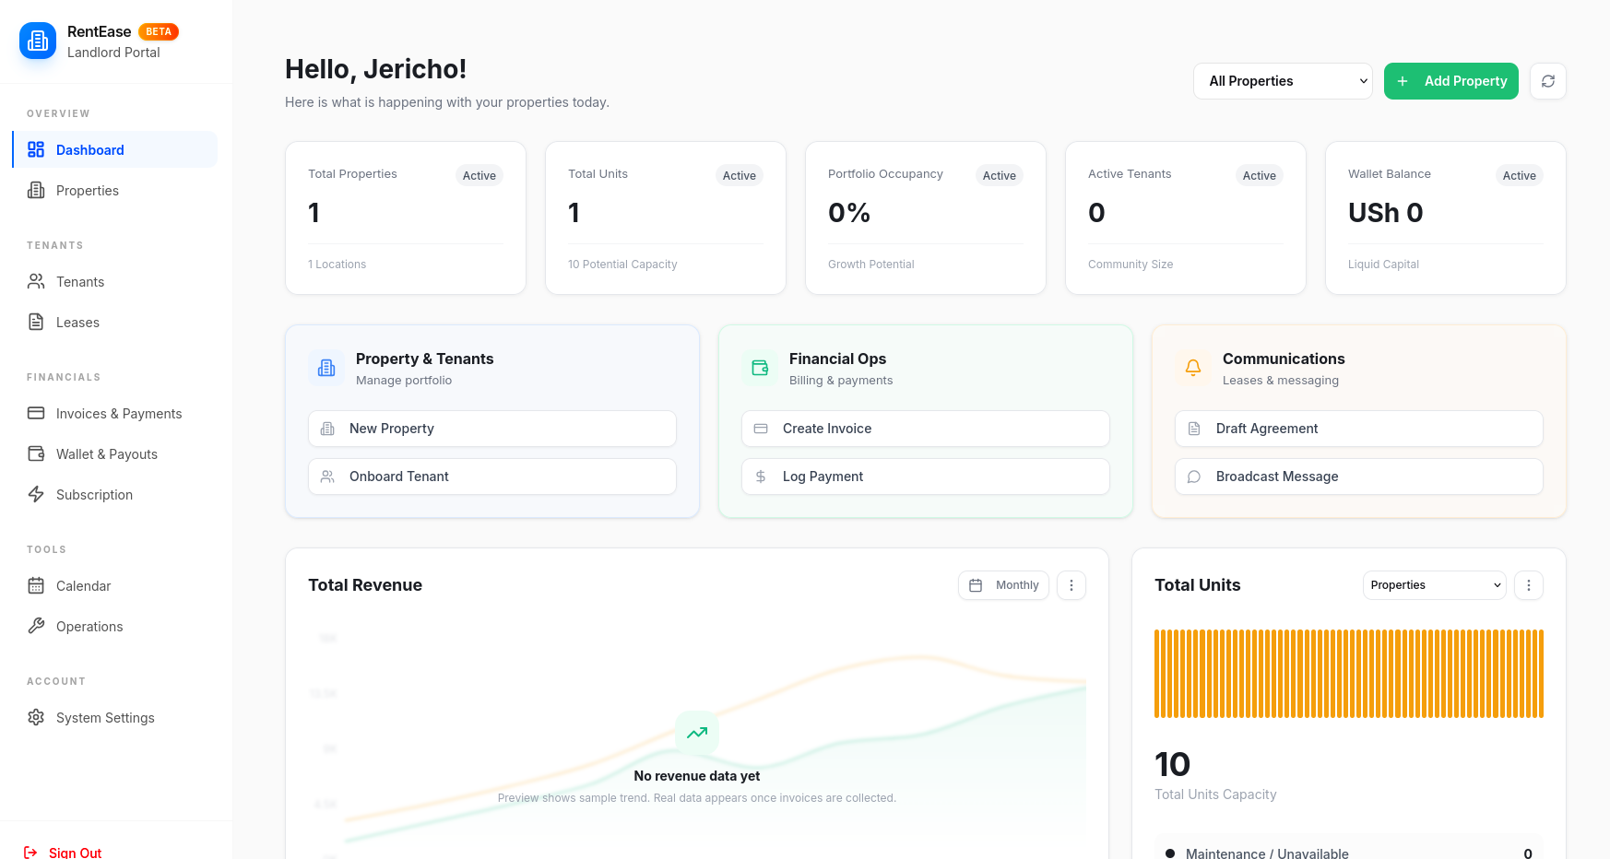Click the orange Total Units capacity bar
The width and height of the screenshot is (1610, 859).
click(1349, 674)
